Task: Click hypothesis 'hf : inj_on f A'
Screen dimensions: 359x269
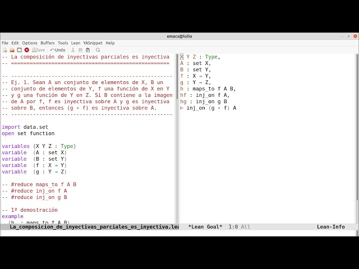Action: [205, 95]
